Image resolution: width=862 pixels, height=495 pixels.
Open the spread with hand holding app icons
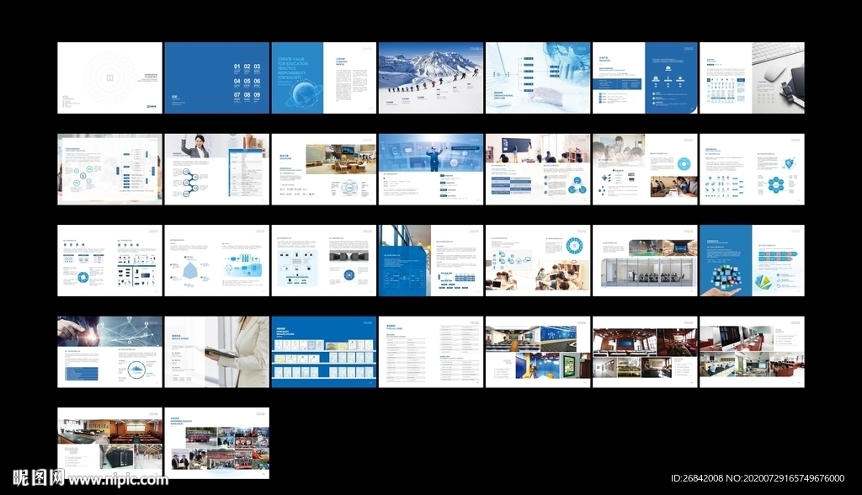tap(752, 260)
